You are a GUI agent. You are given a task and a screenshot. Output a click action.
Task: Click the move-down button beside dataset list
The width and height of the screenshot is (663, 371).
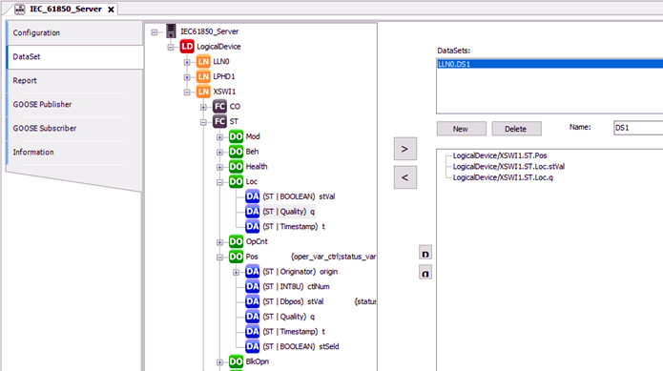tap(425, 273)
